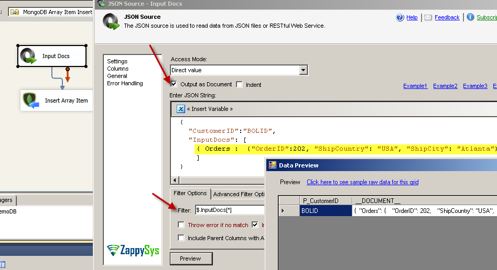Enable the Indent checkbox
The width and height of the screenshot is (497, 270).
239,85
